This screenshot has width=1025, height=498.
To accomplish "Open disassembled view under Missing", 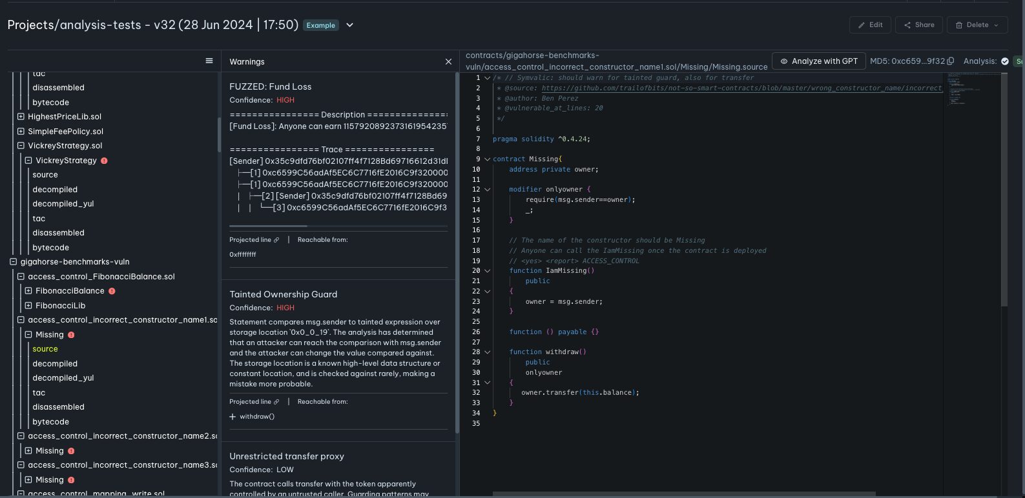I will 58,407.
